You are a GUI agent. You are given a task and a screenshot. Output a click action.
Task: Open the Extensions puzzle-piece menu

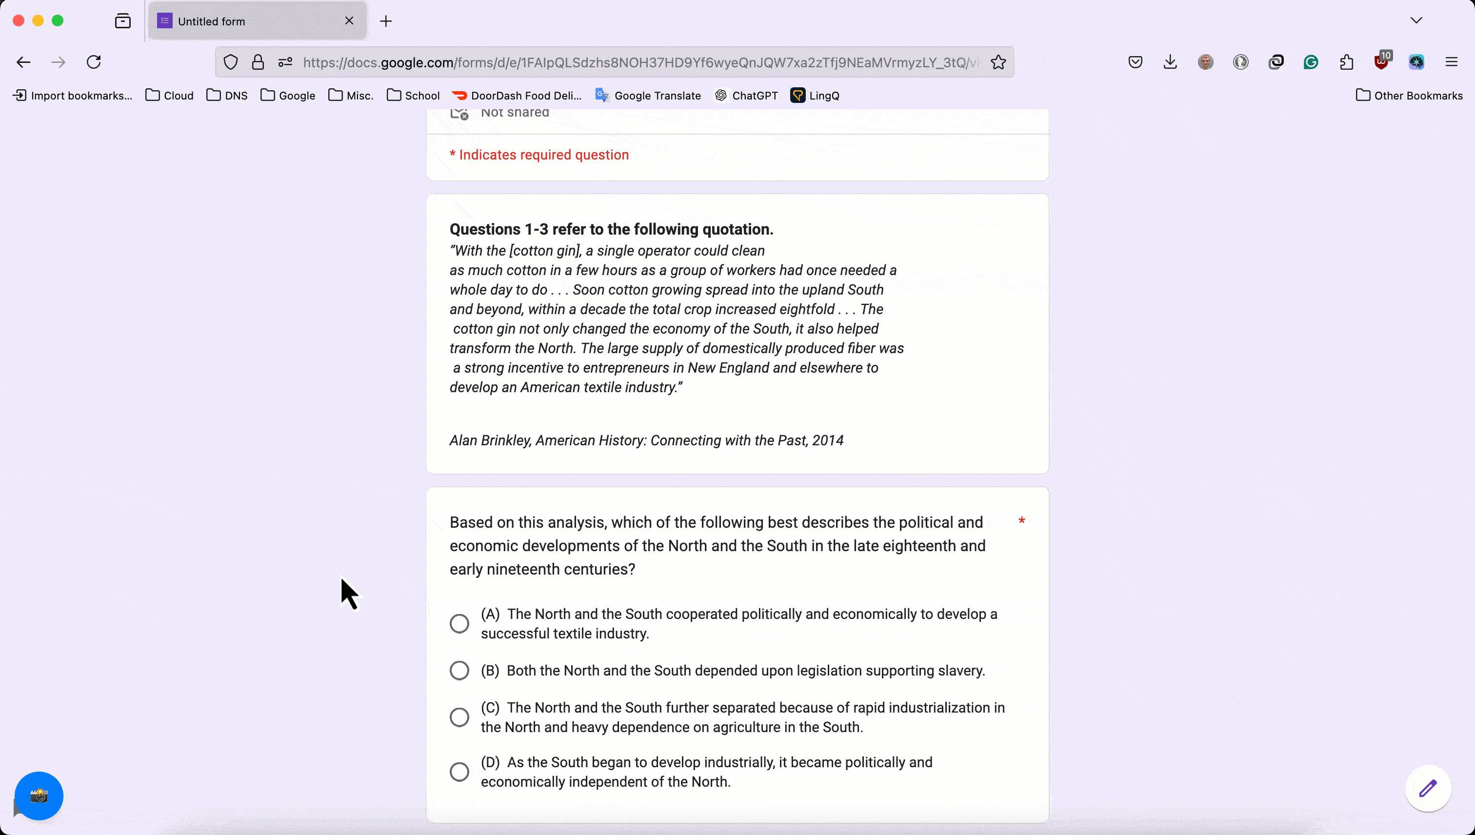pyautogui.click(x=1347, y=62)
